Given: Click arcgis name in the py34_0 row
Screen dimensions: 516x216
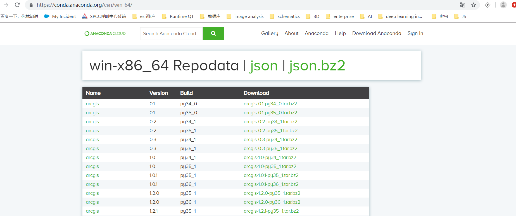Looking at the screenshot, I should point(92,104).
